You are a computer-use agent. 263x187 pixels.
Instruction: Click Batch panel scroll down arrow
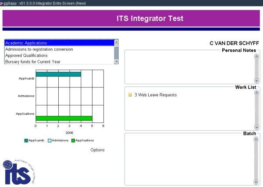tap(256, 182)
